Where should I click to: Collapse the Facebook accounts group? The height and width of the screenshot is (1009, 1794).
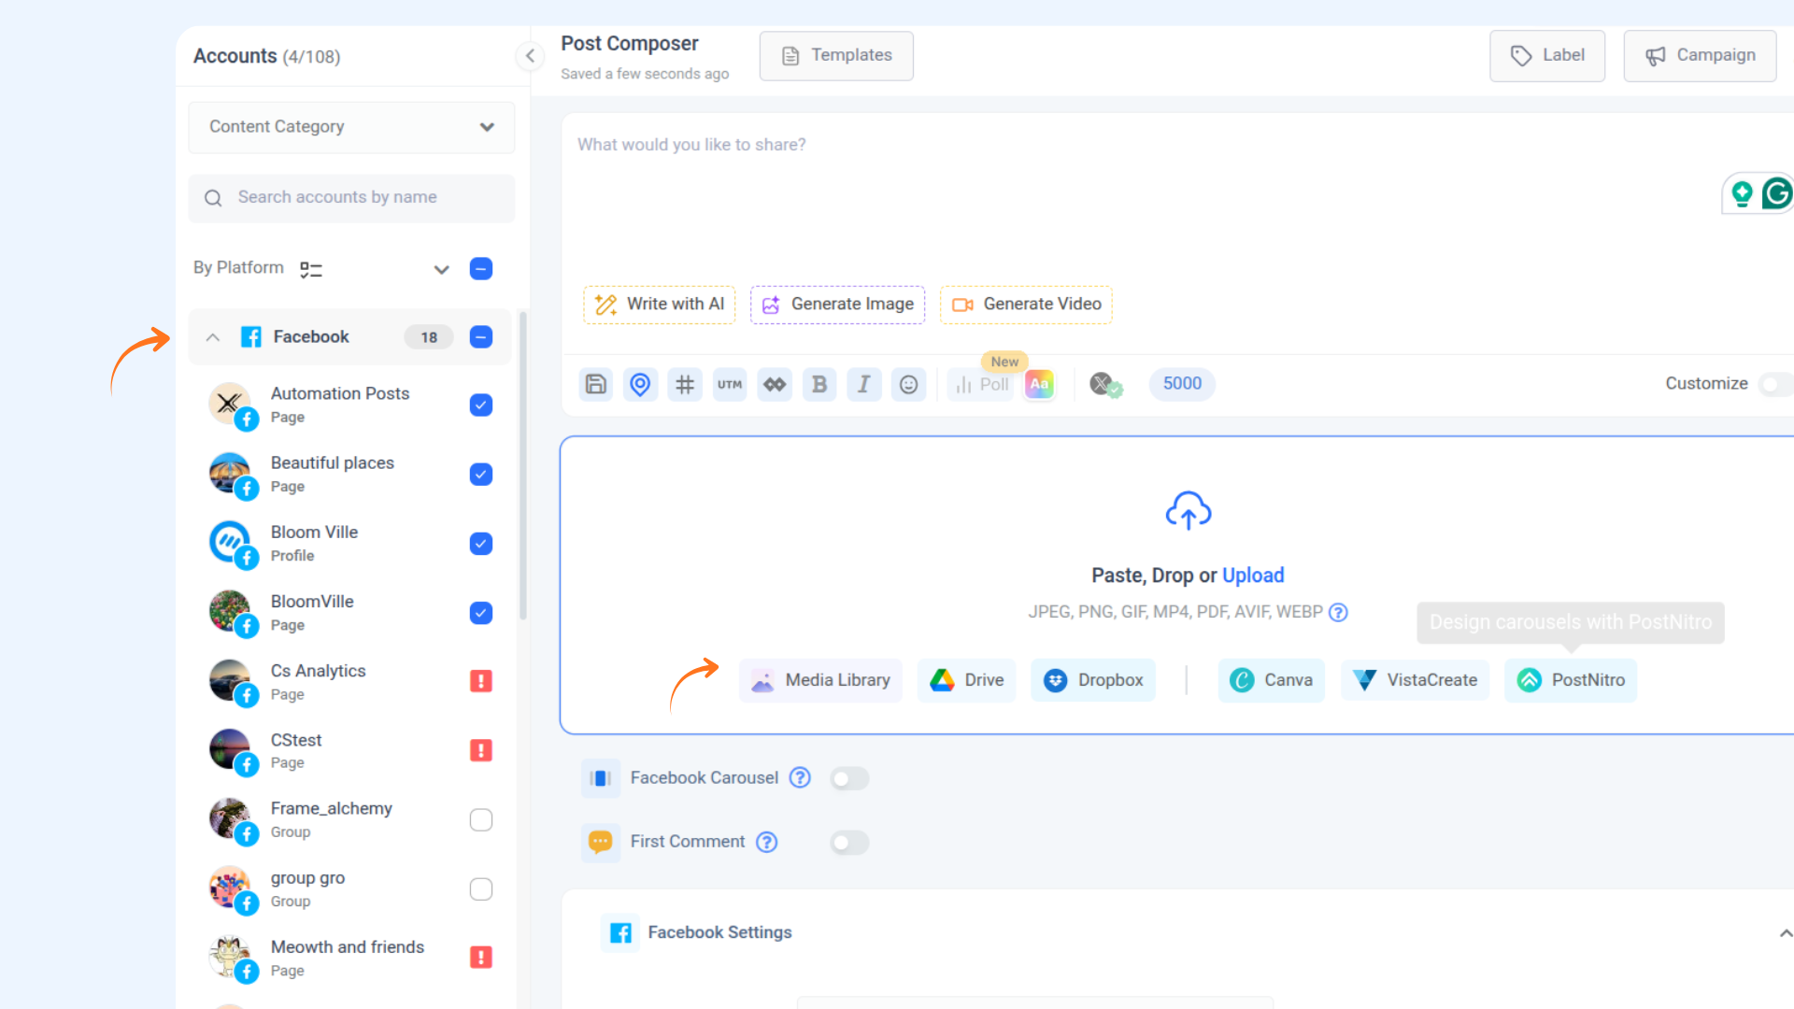[x=213, y=337]
